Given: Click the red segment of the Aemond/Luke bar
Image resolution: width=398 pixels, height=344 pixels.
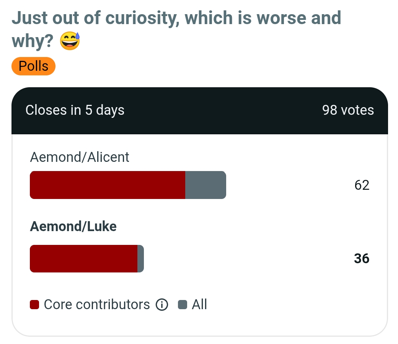Looking at the screenshot, I should (x=84, y=259).
